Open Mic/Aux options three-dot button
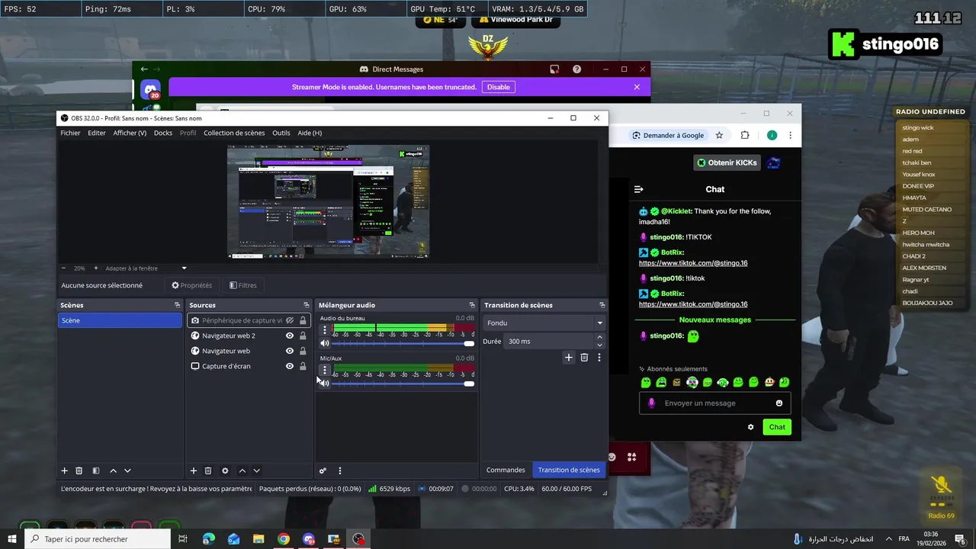Screen dimensions: 976x549 tap(325, 370)
